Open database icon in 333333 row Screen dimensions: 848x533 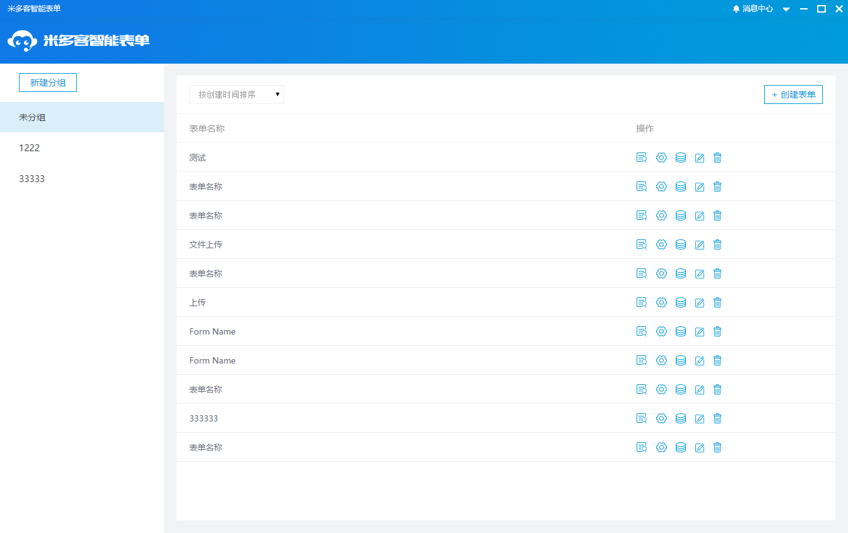click(x=681, y=418)
